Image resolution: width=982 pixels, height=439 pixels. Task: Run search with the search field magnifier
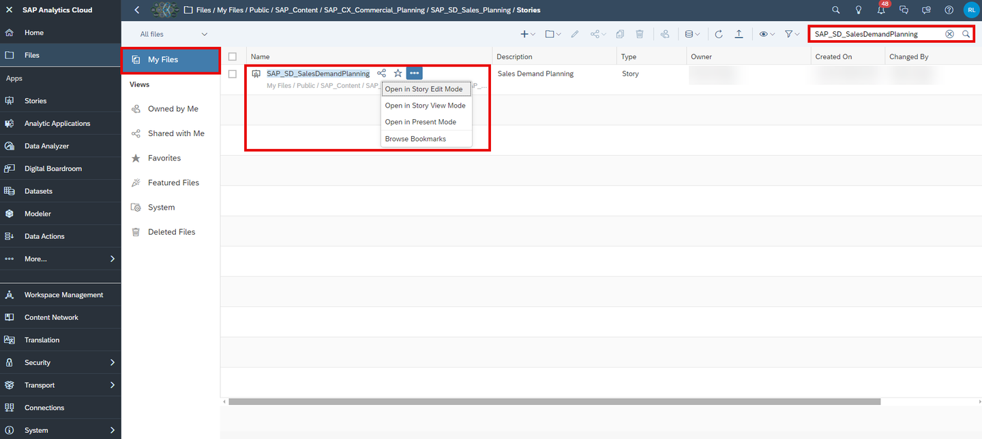[966, 34]
